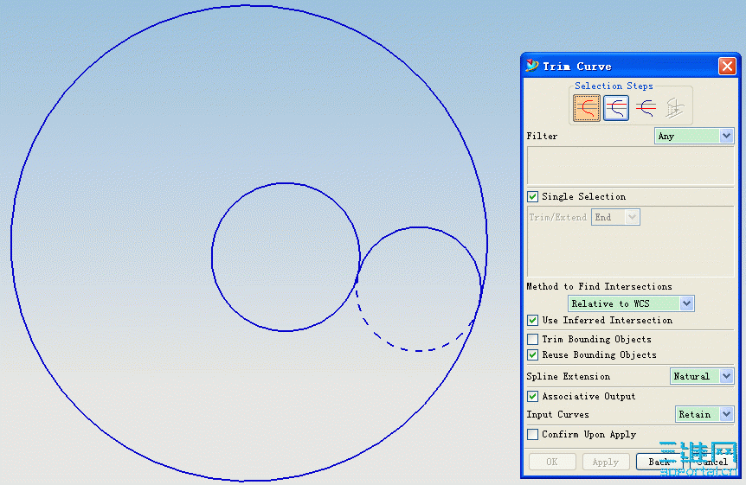Screen dimensions: 746x485
Task: Click the Cancel button
Action: (x=712, y=462)
